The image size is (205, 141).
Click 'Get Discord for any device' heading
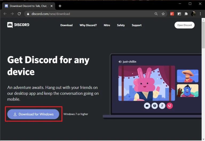pyautogui.click(x=48, y=66)
